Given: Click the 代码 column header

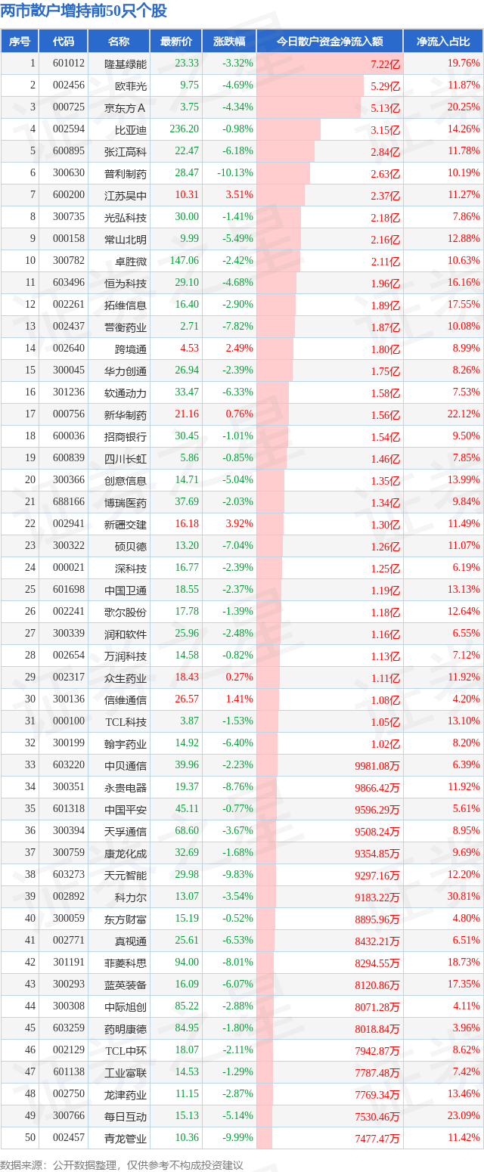Looking at the screenshot, I should point(64,42).
